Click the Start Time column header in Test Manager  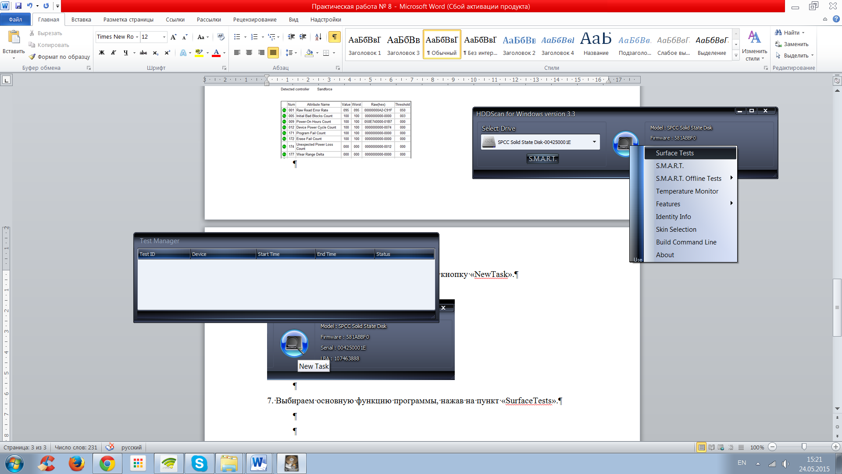[x=285, y=254]
